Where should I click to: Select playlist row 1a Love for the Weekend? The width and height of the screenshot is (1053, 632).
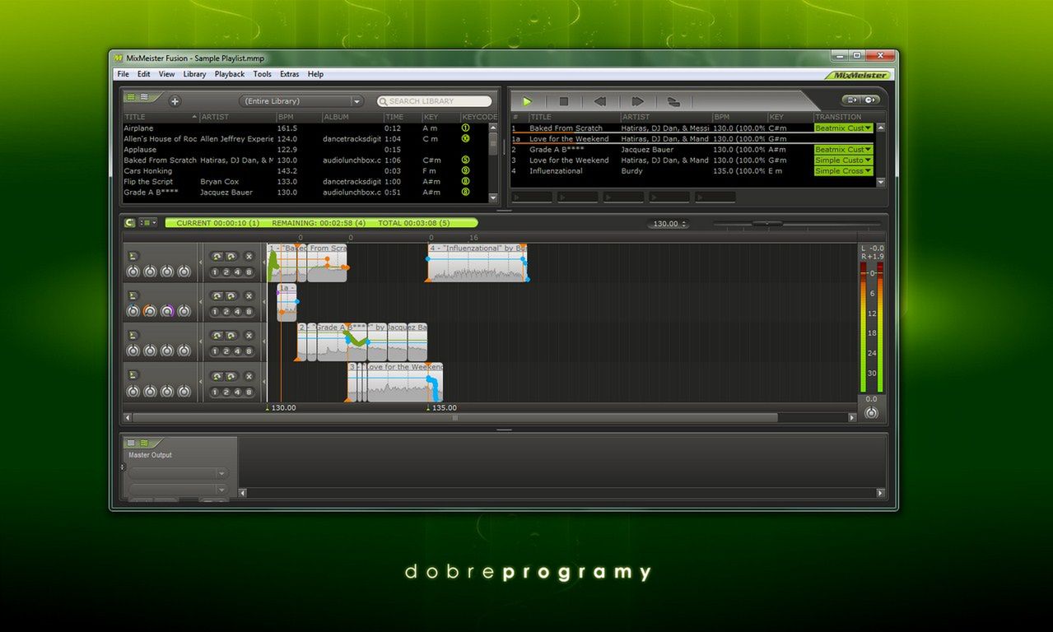click(692, 139)
